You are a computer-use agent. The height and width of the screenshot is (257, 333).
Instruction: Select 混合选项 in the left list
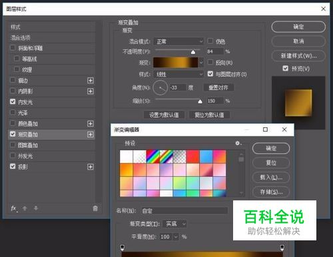click(x=21, y=38)
